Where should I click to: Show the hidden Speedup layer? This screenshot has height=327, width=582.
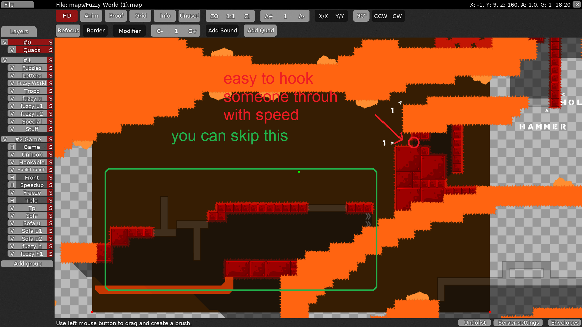[12, 185]
